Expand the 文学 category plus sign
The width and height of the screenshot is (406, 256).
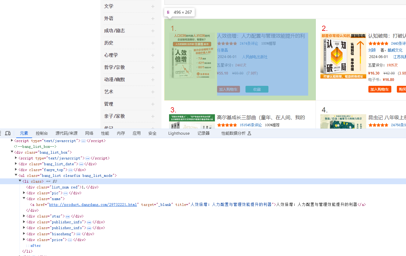point(153,6)
